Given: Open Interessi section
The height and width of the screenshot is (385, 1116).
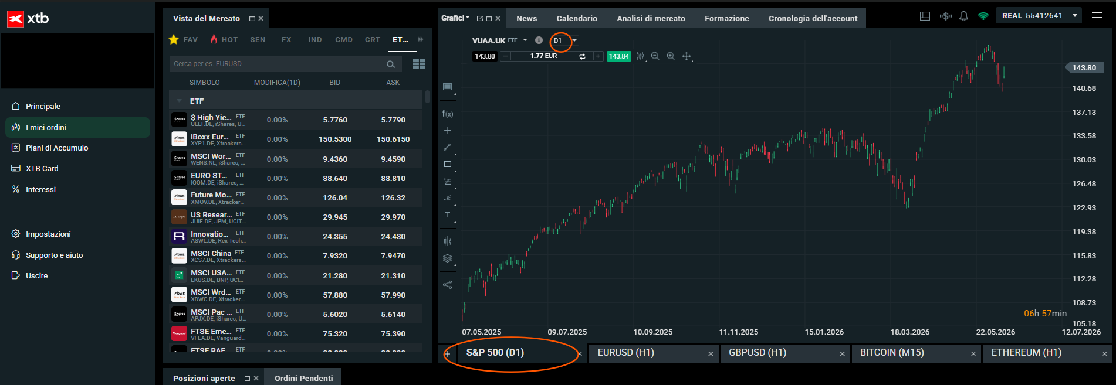Looking at the screenshot, I should click(40, 189).
